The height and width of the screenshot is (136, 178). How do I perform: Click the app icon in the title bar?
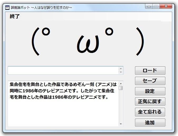pos(7,7)
